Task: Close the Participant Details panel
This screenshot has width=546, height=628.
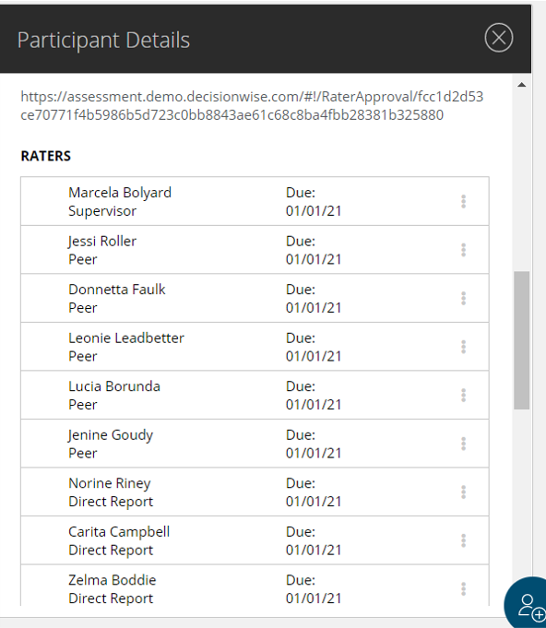Action: point(499,38)
